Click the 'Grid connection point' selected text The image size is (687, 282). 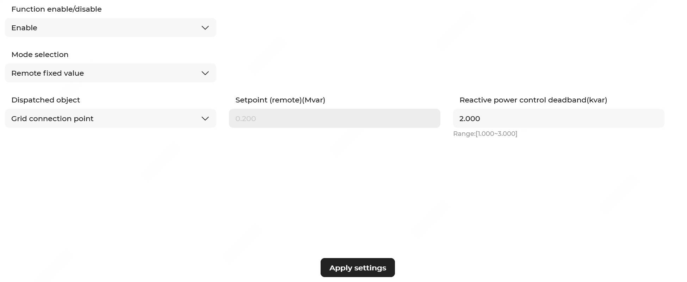[x=52, y=119]
